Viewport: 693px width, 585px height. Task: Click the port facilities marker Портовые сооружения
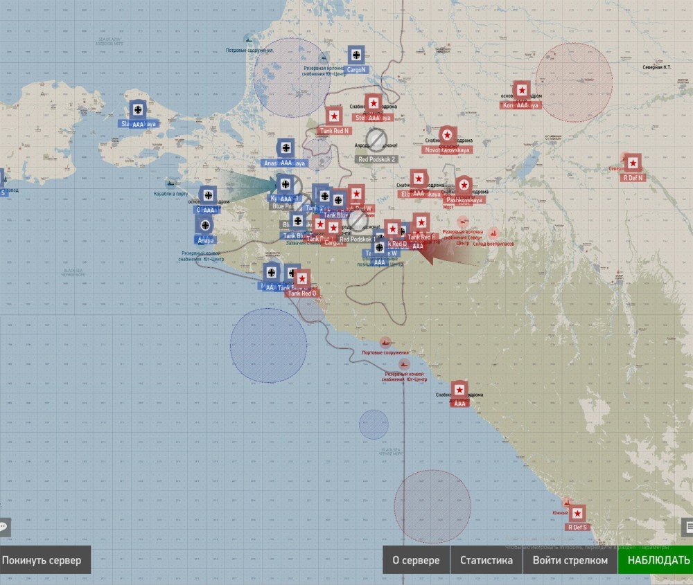click(x=385, y=342)
